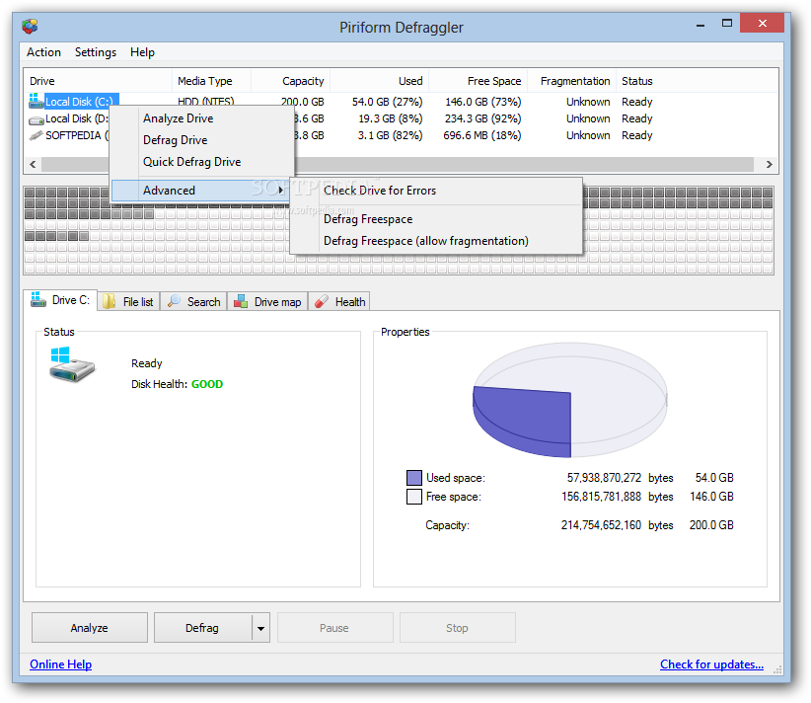Click the '19.3 GB (8%)' used cell

pos(391,118)
